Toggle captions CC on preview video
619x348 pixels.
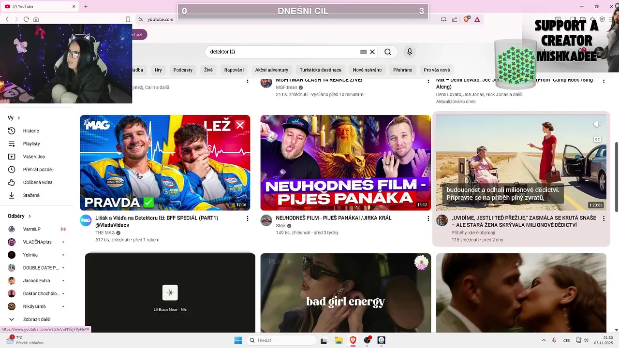click(x=597, y=139)
